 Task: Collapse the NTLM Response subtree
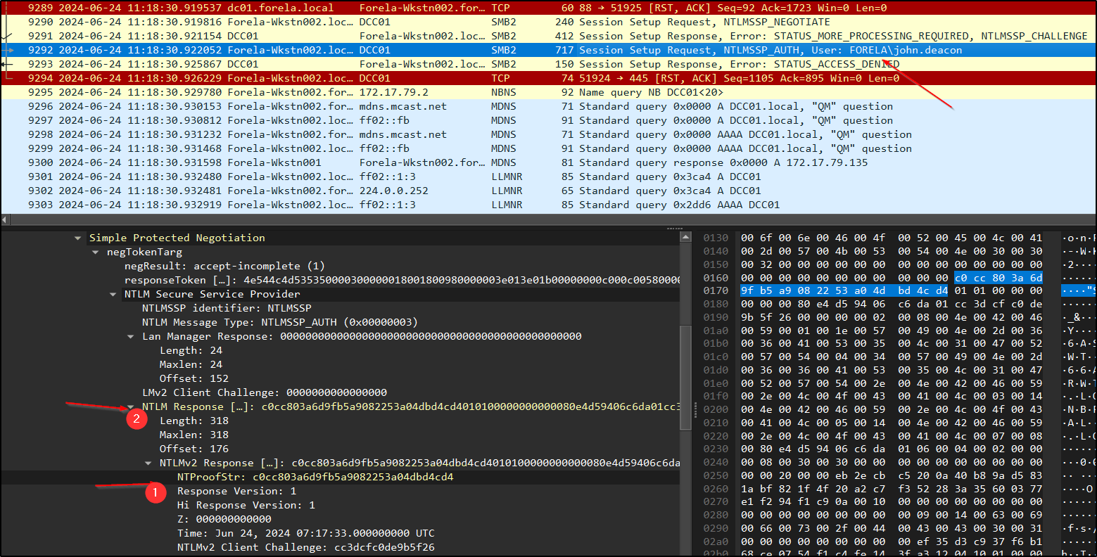point(129,406)
